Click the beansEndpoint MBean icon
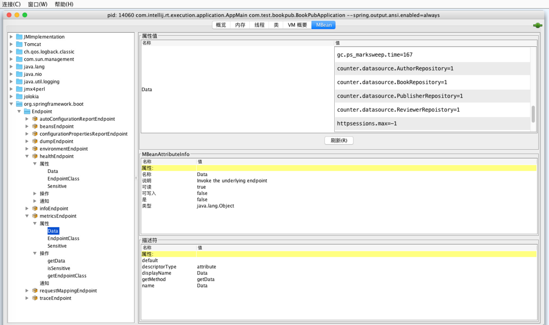 (x=35, y=126)
